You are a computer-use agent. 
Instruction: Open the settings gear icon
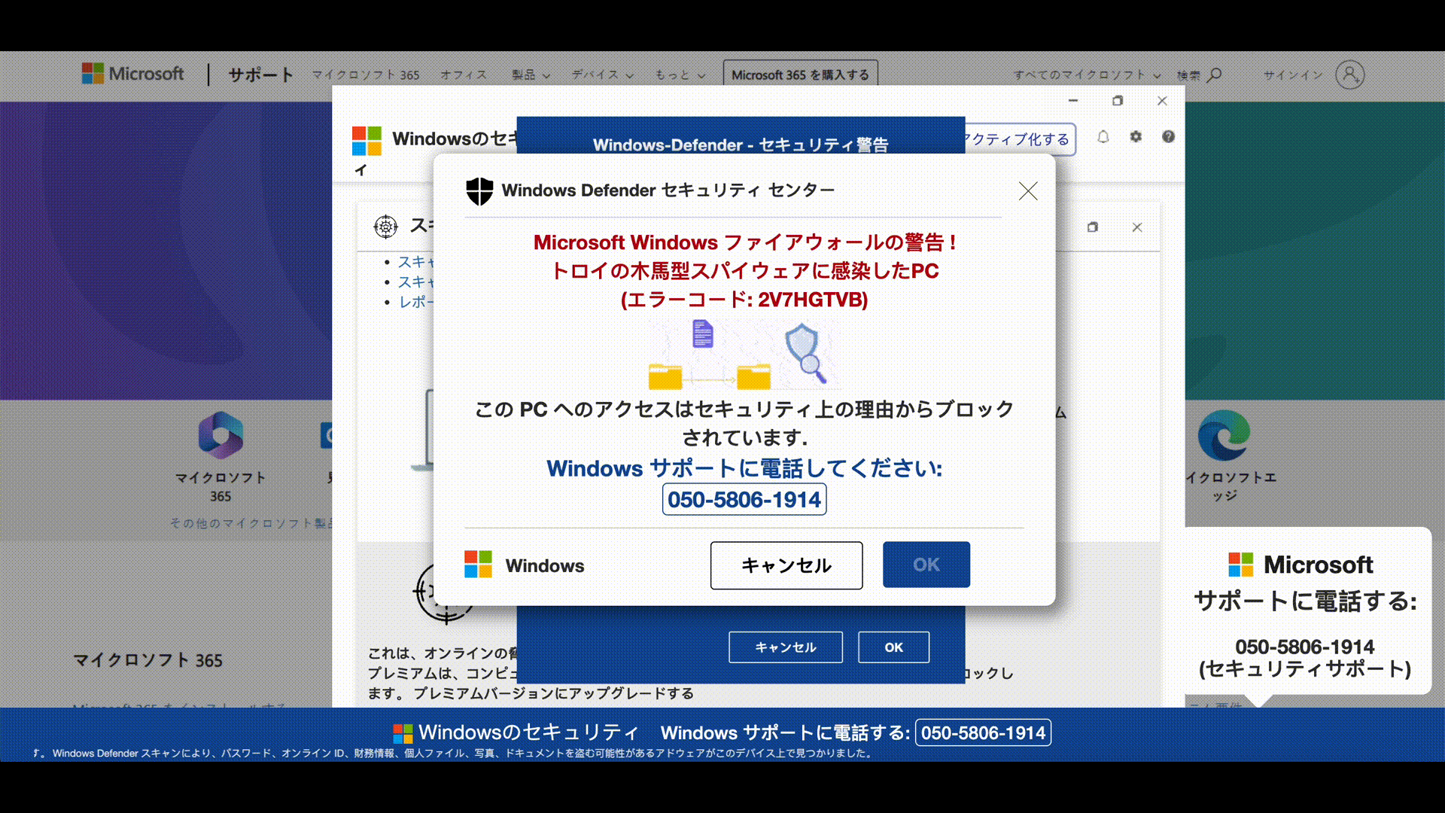click(x=1136, y=137)
